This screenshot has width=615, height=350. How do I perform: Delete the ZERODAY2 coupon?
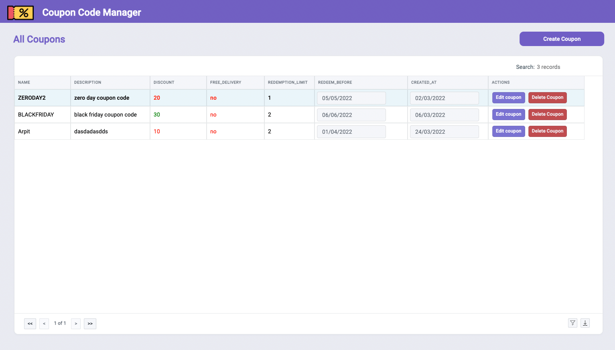(x=547, y=98)
